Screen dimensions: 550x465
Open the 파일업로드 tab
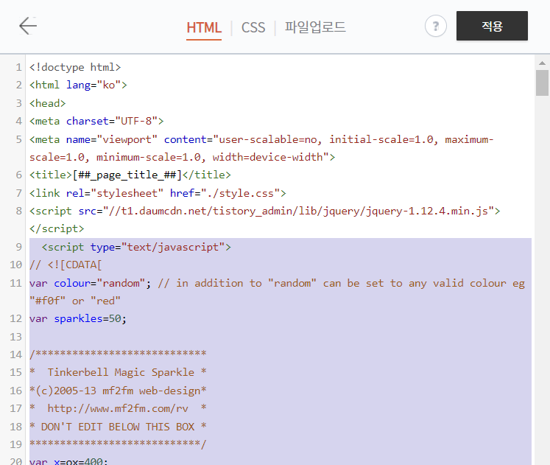coord(315,27)
